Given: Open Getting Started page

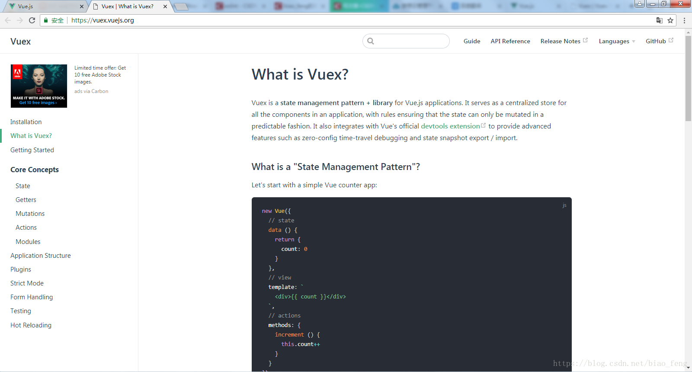Looking at the screenshot, I should coord(32,150).
